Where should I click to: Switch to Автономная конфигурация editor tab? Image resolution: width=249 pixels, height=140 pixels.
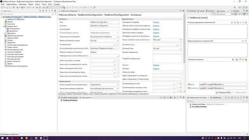[x=127, y=94]
